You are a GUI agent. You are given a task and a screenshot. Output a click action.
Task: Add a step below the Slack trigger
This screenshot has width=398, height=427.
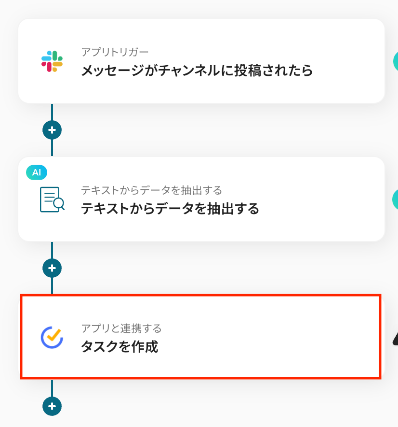(52, 130)
